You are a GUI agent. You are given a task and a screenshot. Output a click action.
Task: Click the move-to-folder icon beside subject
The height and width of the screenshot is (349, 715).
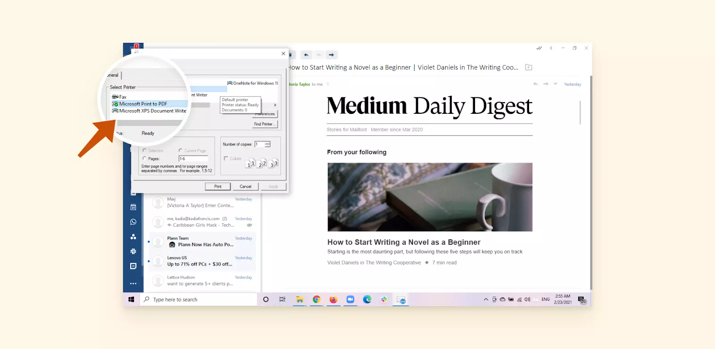tap(529, 67)
